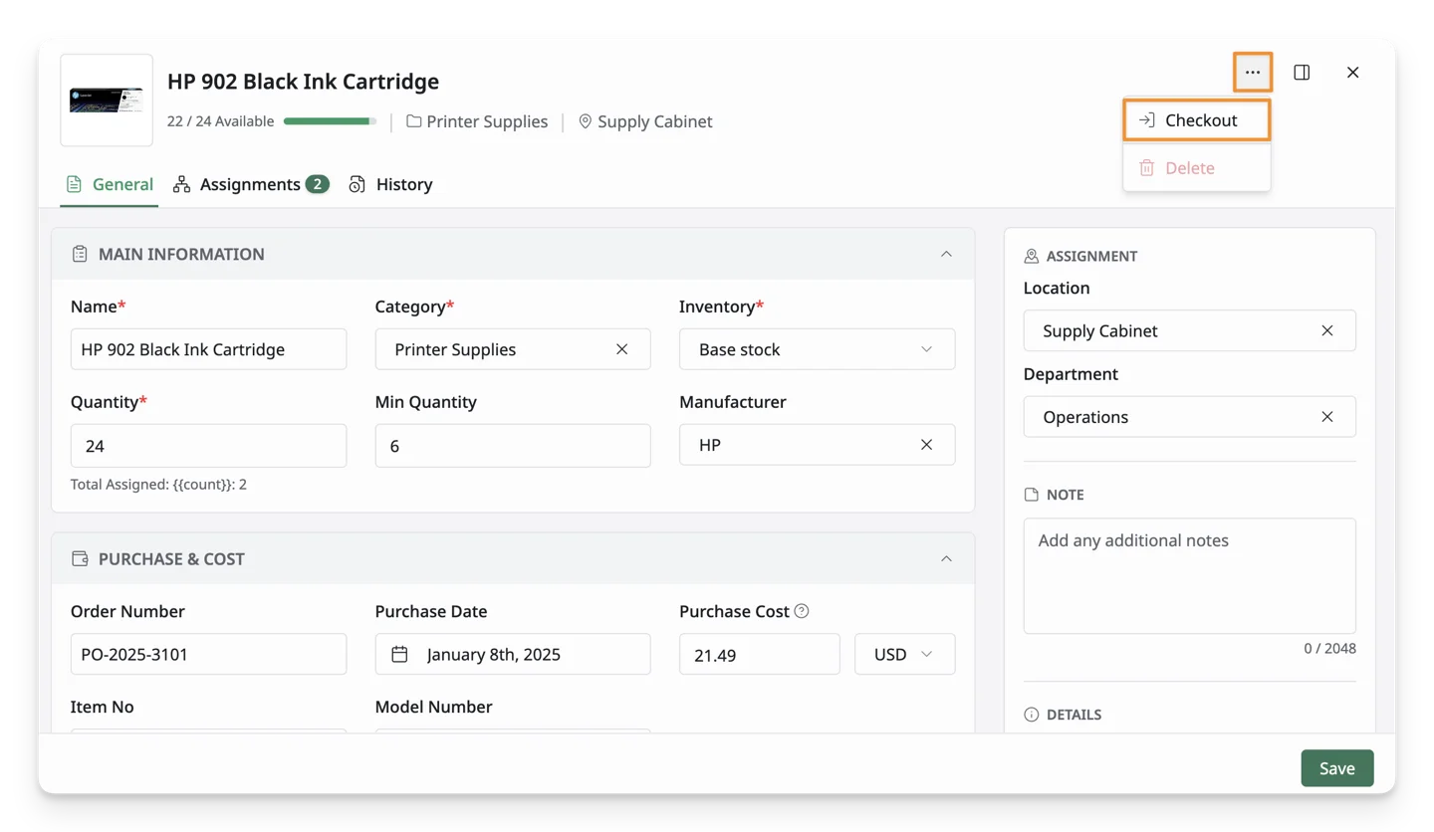
Task: Click the Assignments count badge 2
Action: pos(317,184)
